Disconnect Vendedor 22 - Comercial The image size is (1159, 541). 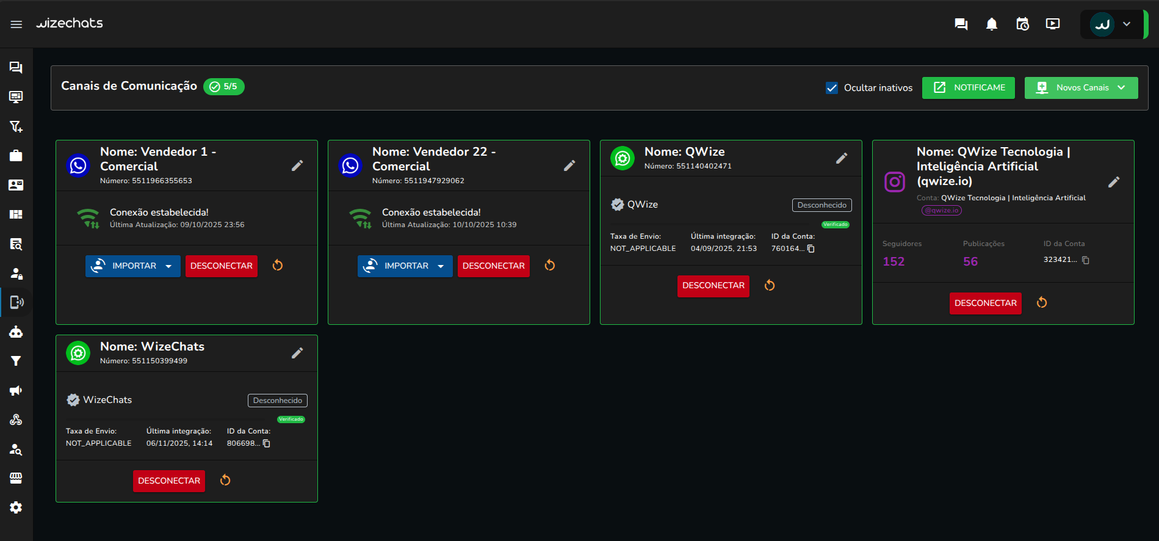point(494,266)
